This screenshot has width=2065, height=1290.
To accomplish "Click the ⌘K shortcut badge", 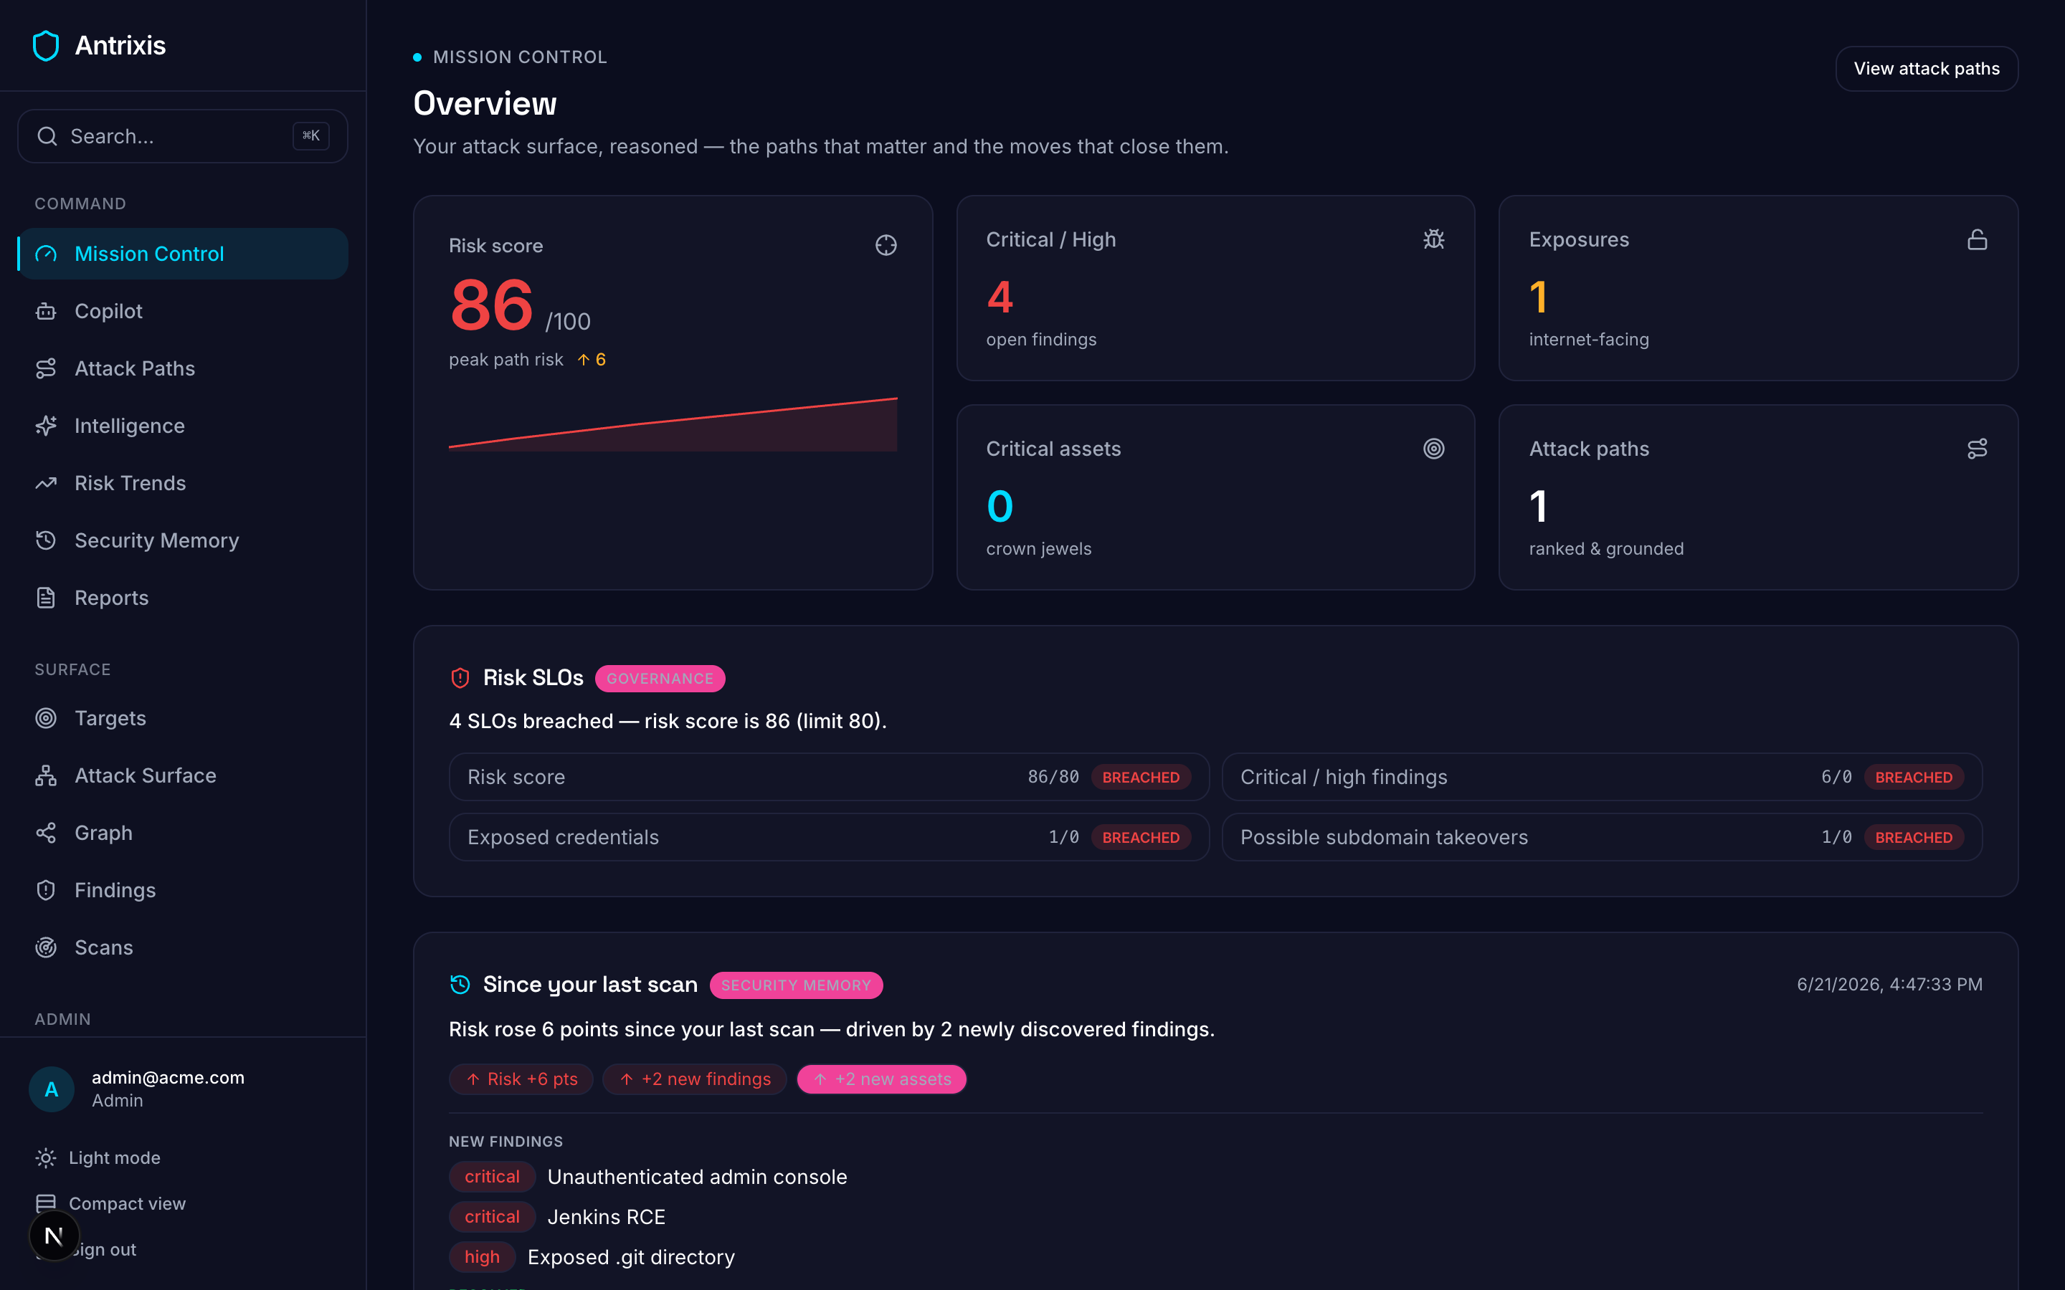I will point(310,135).
